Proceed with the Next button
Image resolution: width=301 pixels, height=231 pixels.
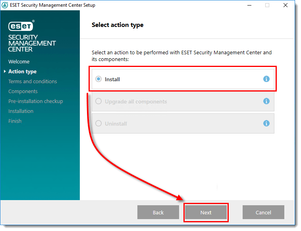pos(206,212)
